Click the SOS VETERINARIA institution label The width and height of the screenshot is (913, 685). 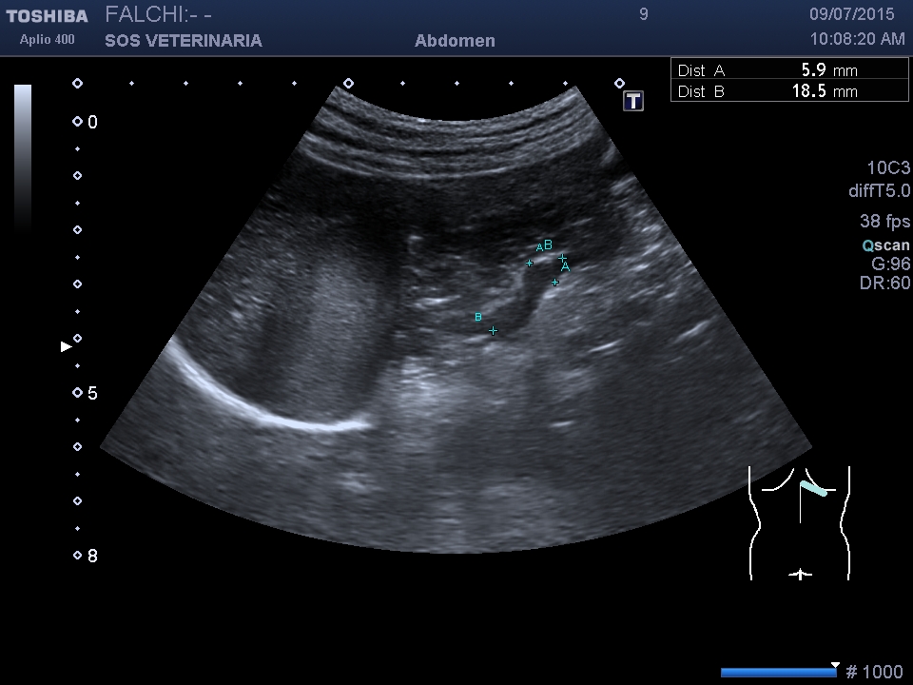coord(184,41)
